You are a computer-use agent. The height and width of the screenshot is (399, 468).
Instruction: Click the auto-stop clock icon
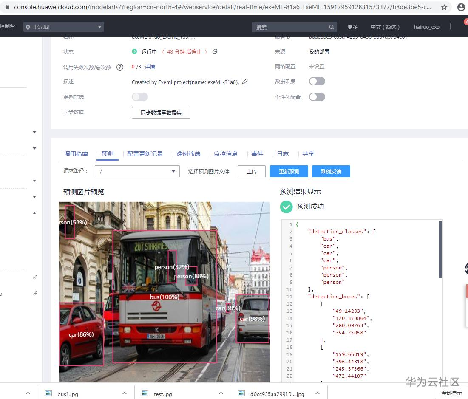click(215, 52)
